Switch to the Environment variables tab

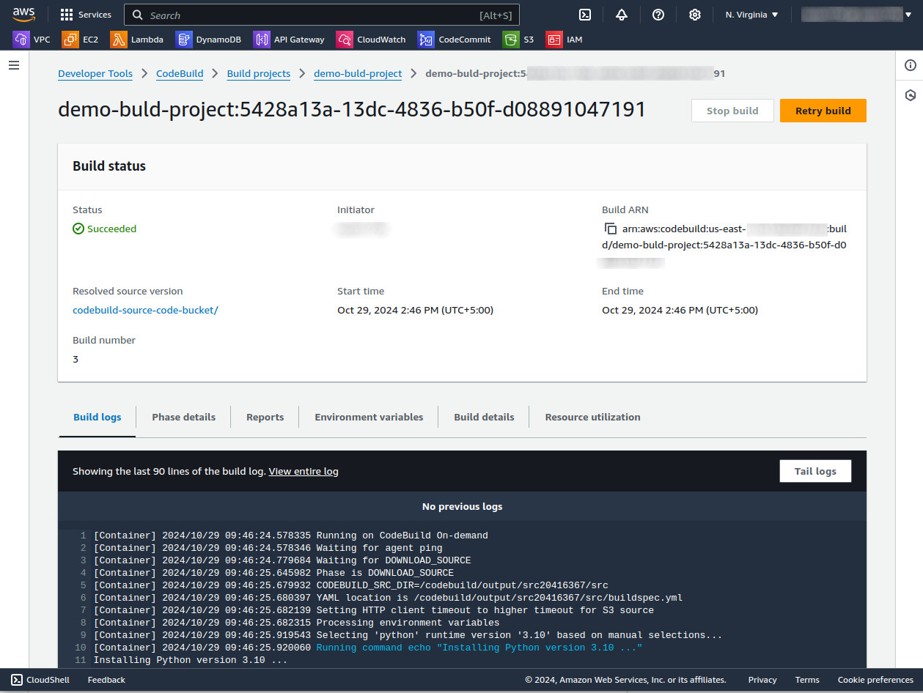pos(369,418)
